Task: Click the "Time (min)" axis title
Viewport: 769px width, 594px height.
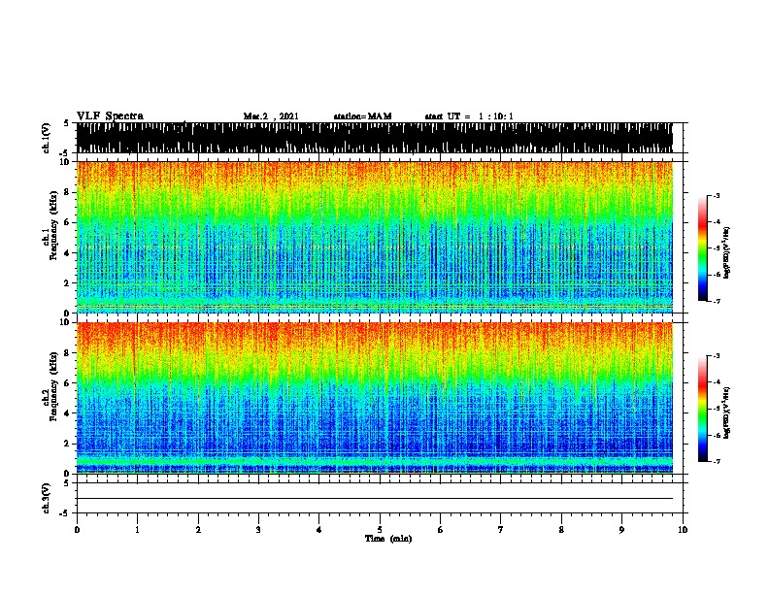Action: tap(388, 539)
